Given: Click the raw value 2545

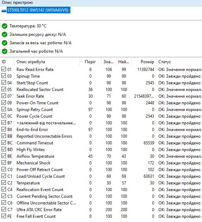Looking at the screenshot, I should tap(150, 83).
